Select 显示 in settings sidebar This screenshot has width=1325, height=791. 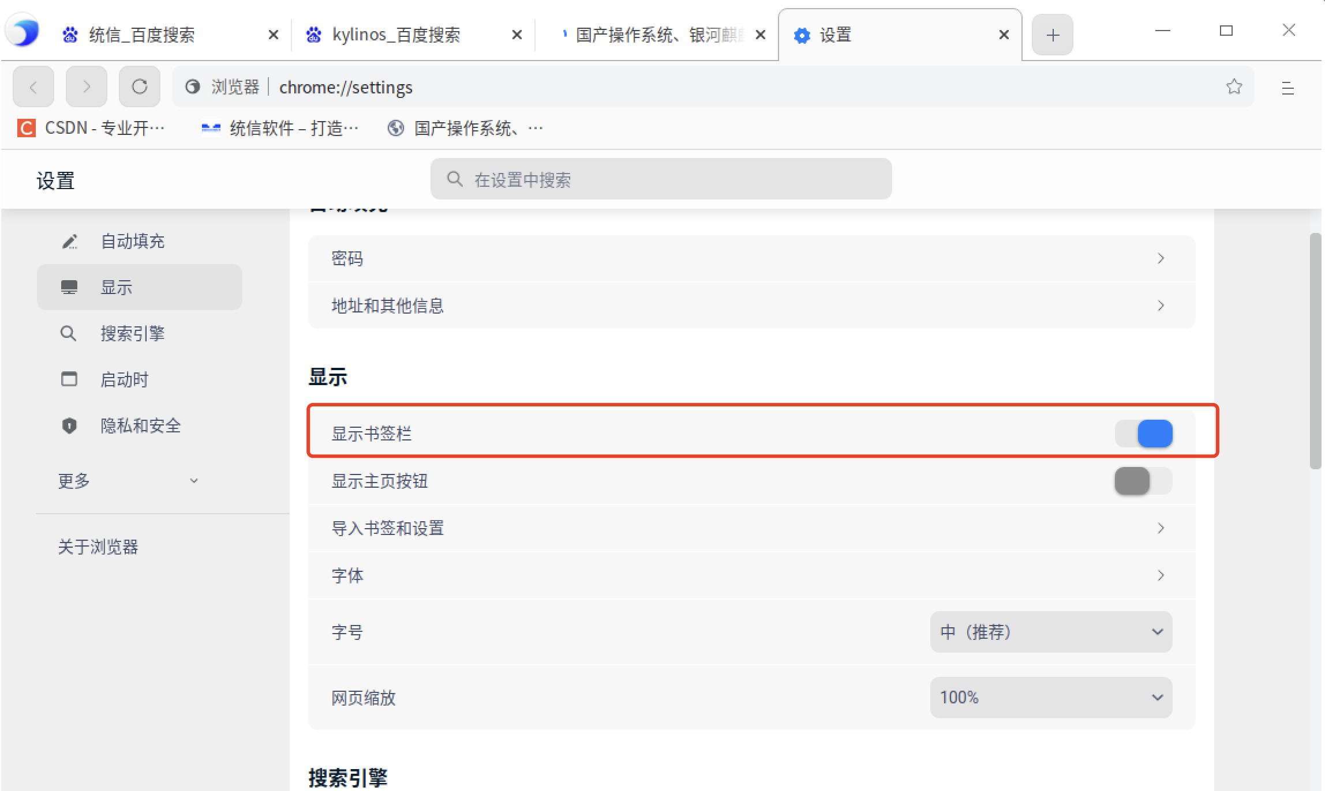(140, 287)
